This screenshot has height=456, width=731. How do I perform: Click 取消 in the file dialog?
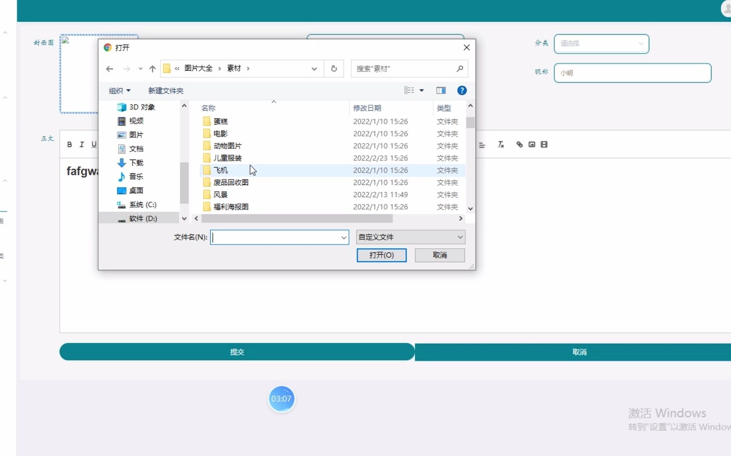(x=440, y=255)
